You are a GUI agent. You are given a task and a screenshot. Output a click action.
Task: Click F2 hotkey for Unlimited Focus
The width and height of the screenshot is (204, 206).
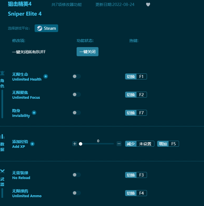point(136,94)
